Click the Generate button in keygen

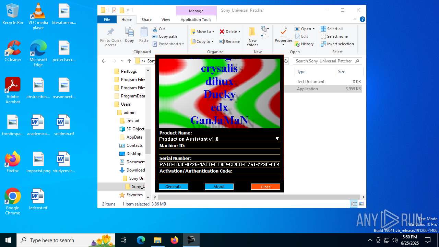tap(173, 187)
